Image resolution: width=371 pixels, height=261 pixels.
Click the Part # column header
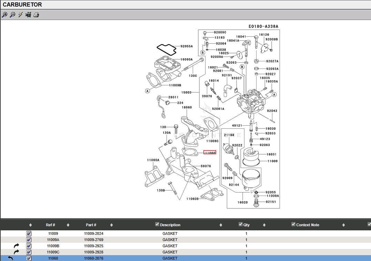tap(91, 225)
